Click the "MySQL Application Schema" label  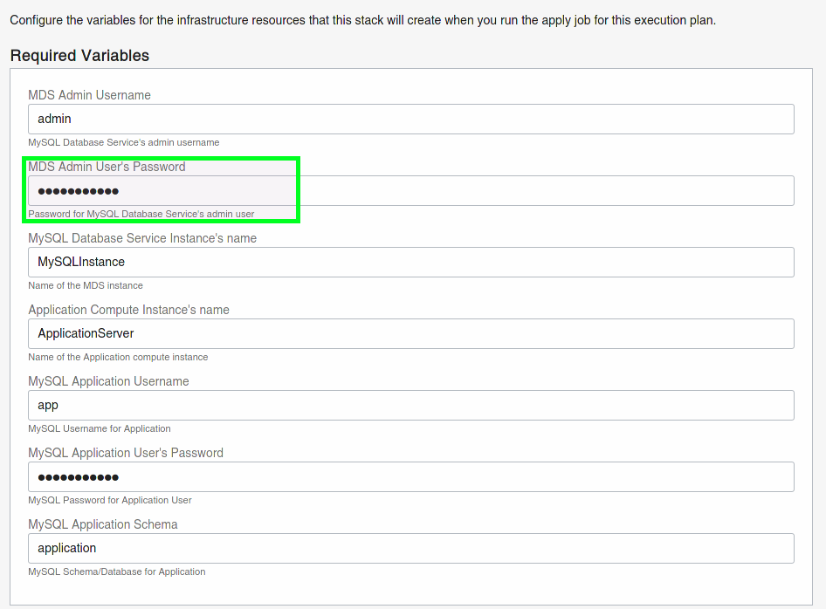(103, 524)
